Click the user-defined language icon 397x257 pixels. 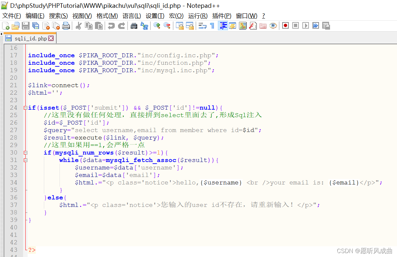[x=232, y=26]
